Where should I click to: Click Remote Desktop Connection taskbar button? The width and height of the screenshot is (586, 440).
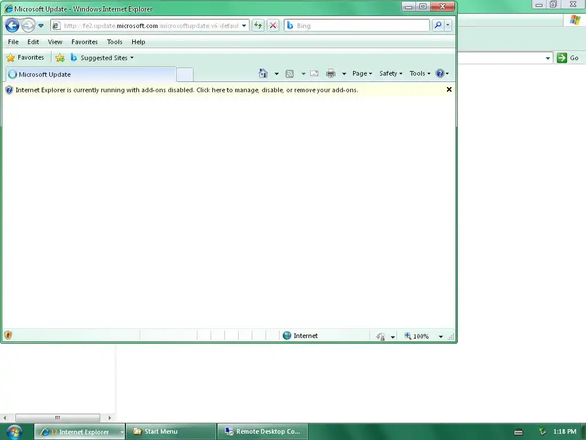[263, 431]
